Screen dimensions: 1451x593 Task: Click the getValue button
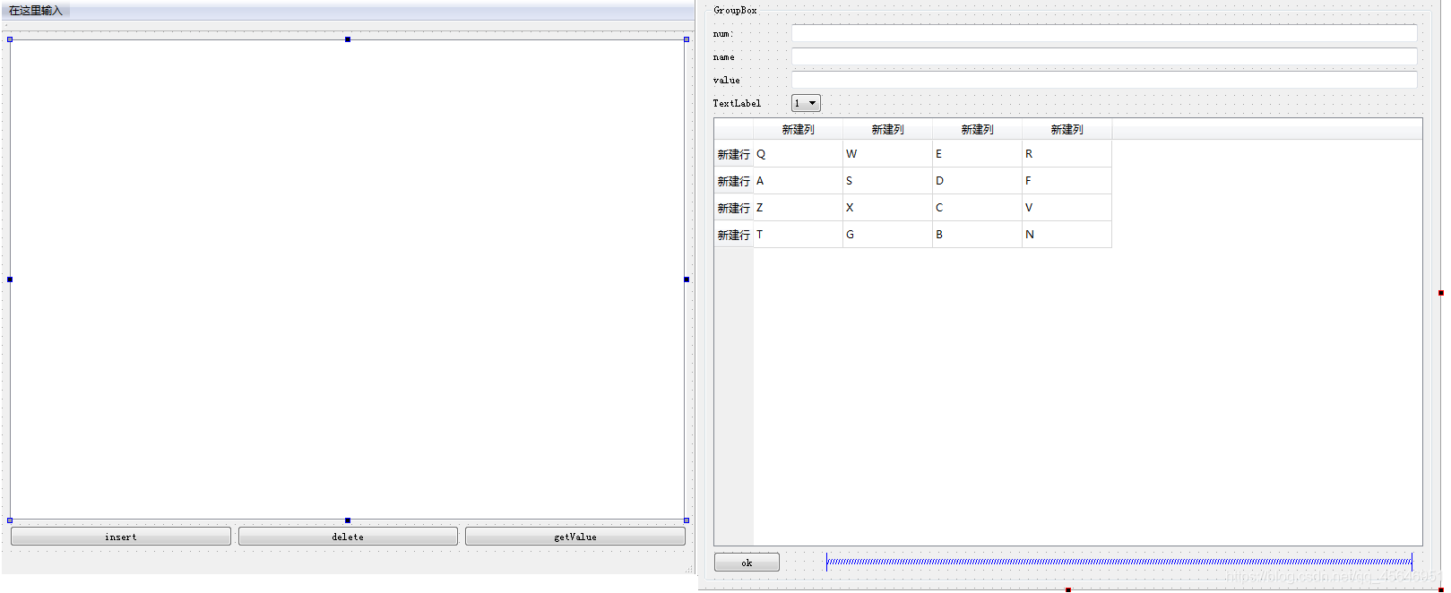(575, 537)
